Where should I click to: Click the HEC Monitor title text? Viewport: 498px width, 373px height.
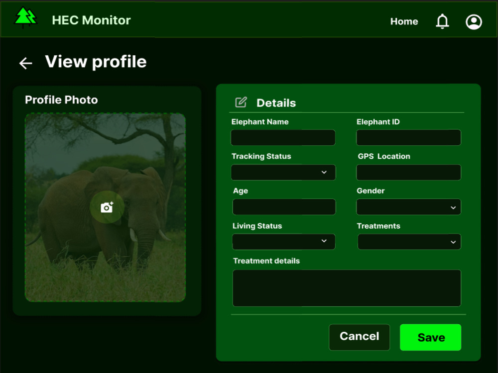tap(91, 20)
